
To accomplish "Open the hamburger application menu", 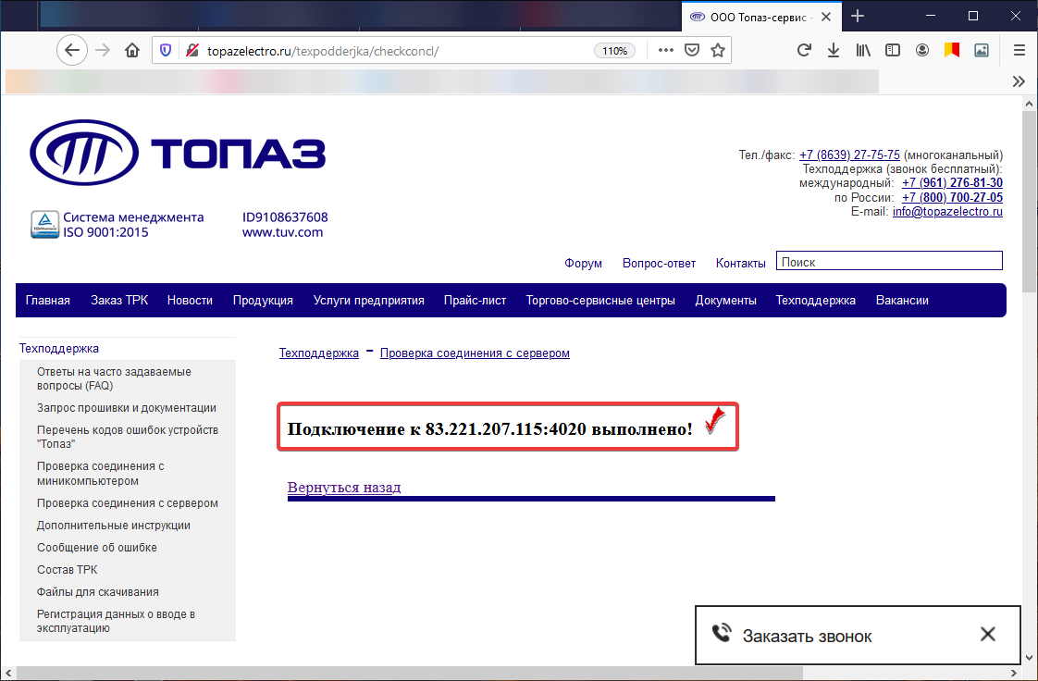I will [x=1019, y=50].
